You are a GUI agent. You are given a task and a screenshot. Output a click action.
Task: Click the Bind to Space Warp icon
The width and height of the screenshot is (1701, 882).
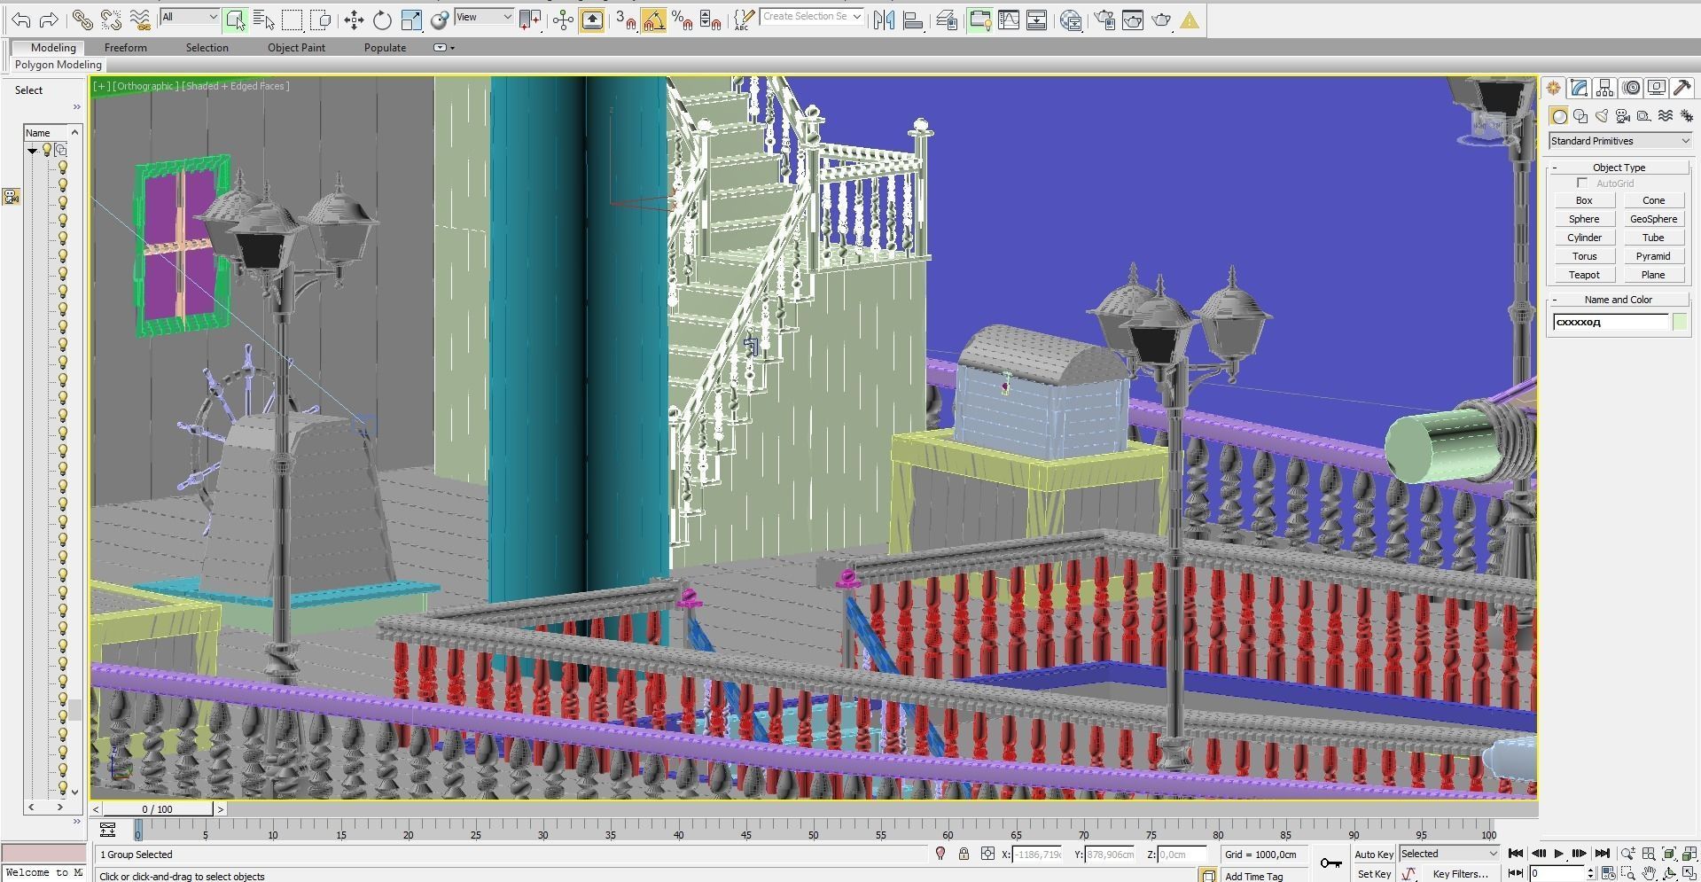pyautogui.click(x=139, y=20)
